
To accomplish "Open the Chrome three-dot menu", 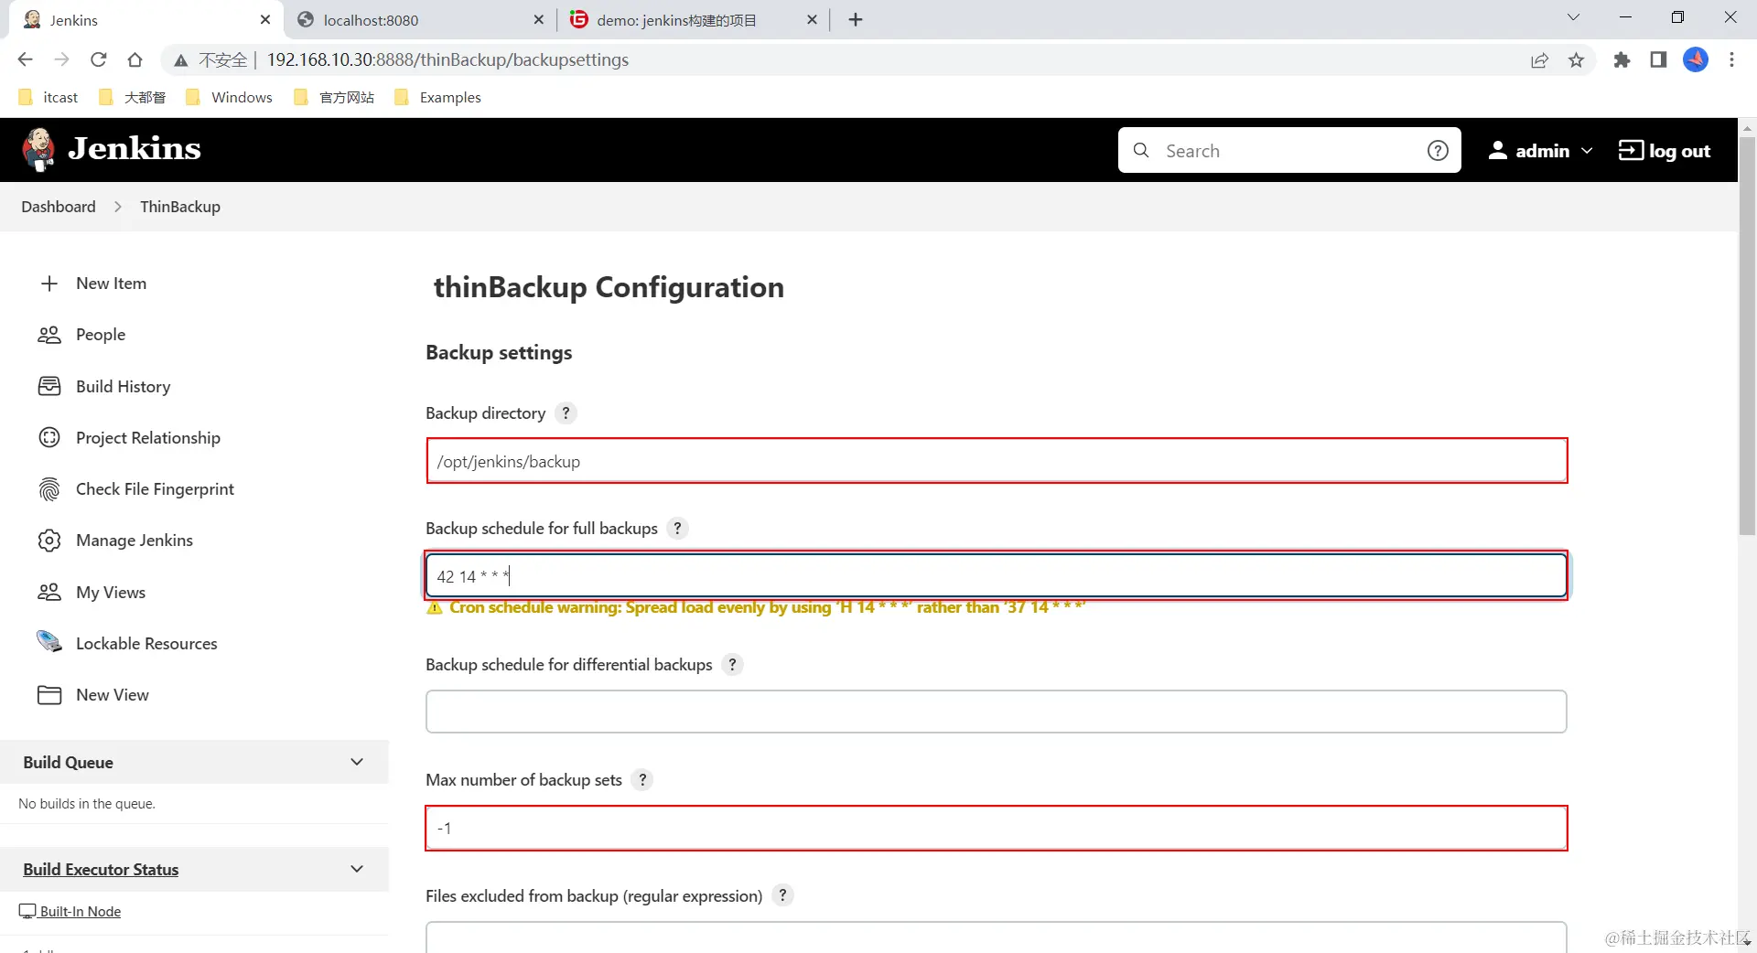I will coord(1731,59).
